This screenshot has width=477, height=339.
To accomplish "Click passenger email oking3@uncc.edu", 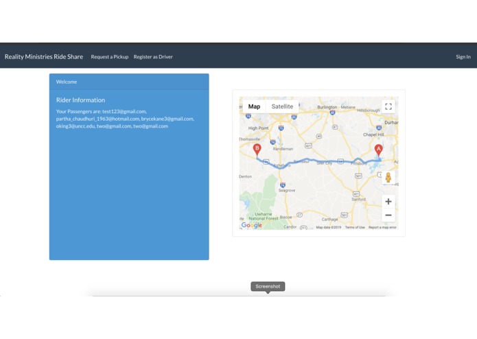I will pos(75,126).
